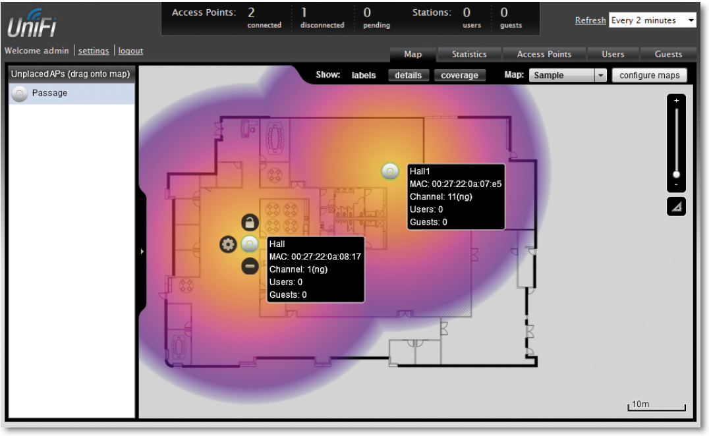Click the map scale ruler icon

pos(676,207)
